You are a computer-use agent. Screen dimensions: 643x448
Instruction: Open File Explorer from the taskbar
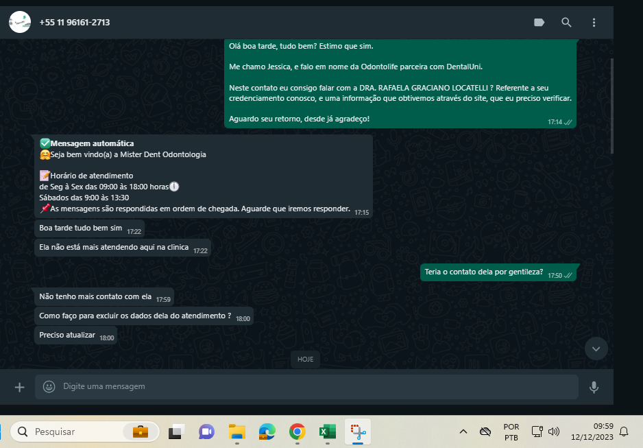pyautogui.click(x=237, y=432)
